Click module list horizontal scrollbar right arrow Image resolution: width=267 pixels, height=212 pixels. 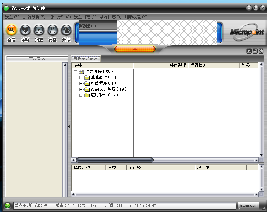pos(256,194)
